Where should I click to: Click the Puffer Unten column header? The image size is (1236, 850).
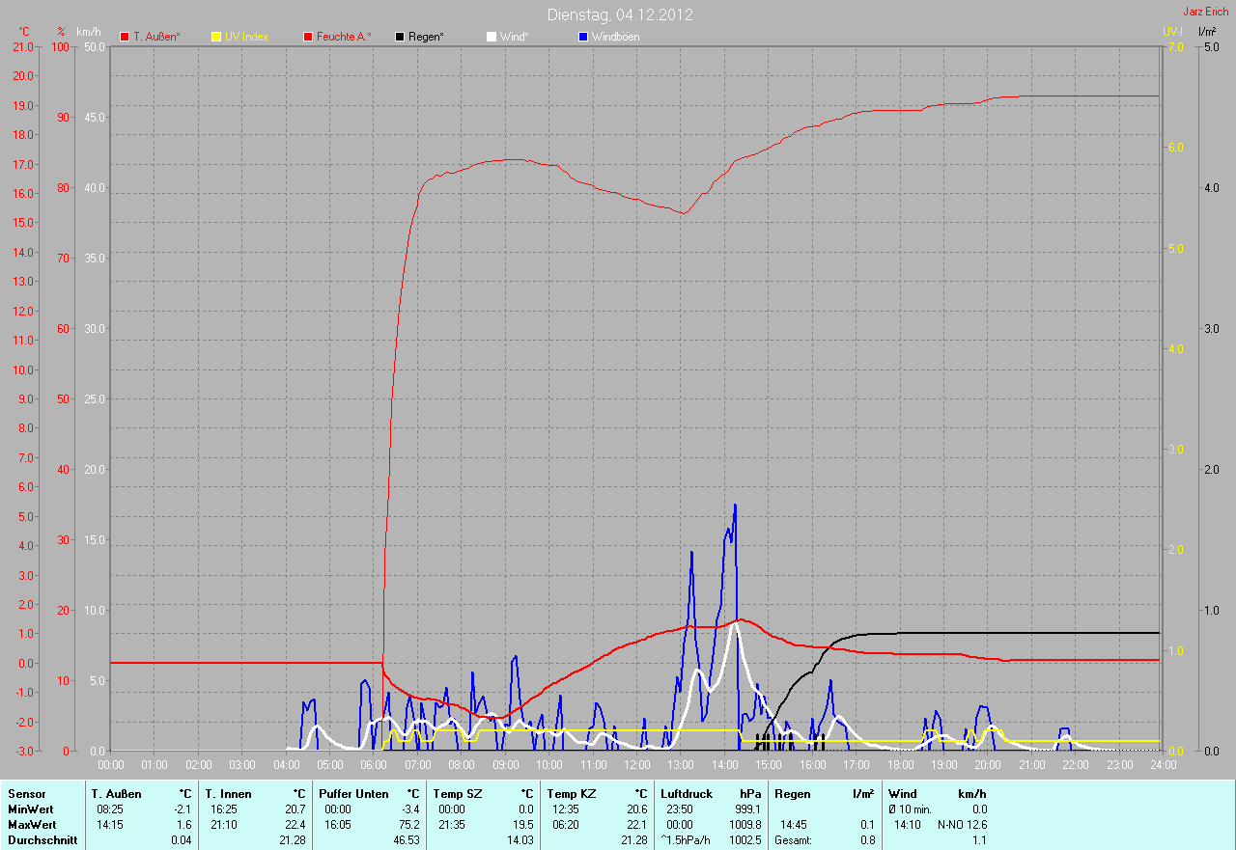click(353, 793)
